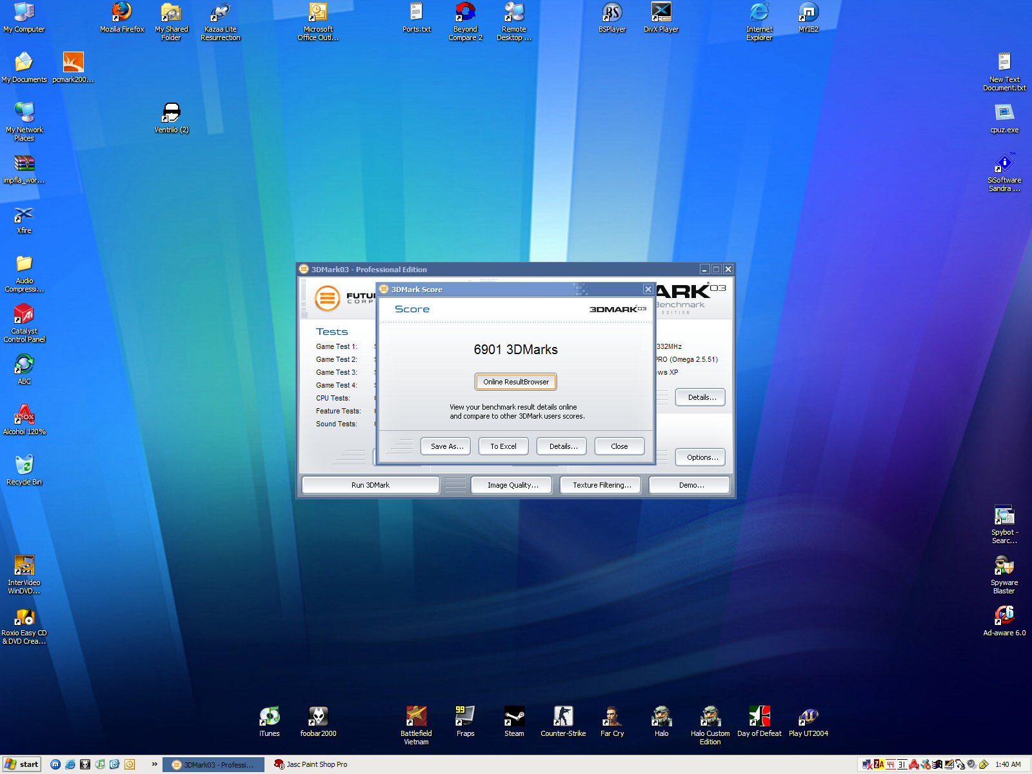Open the Day of Defeat shortcut

[x=759, y=722]
